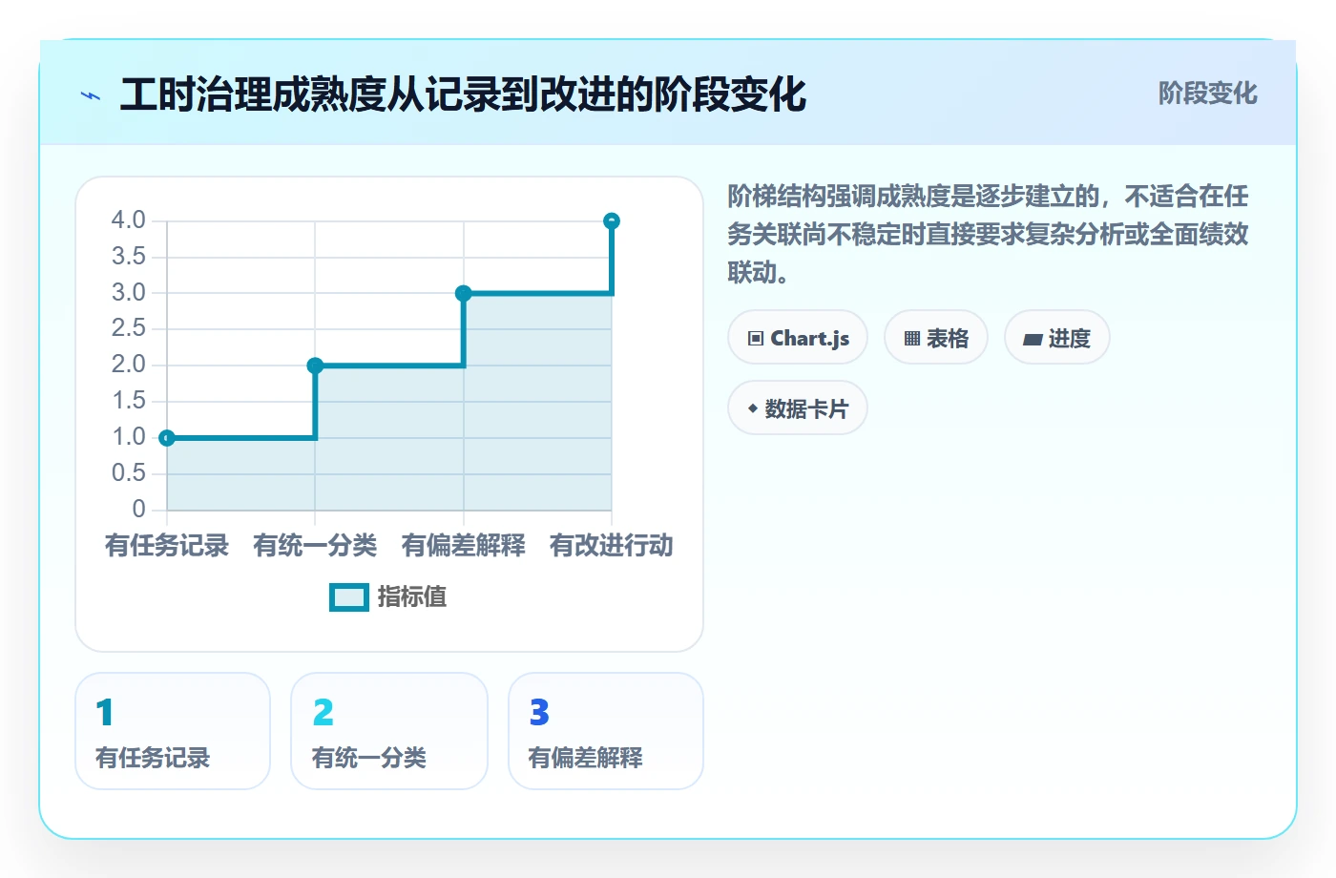This screenshot has height=878, width=1336.
Task: Click the 阶段变化 label in the header
Action: point(1207,94)
